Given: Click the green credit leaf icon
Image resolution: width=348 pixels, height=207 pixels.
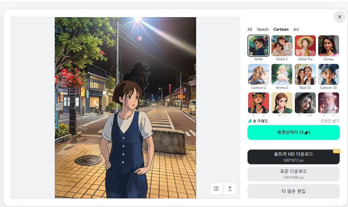Looking at the screenshot, I should pos(250,121).
